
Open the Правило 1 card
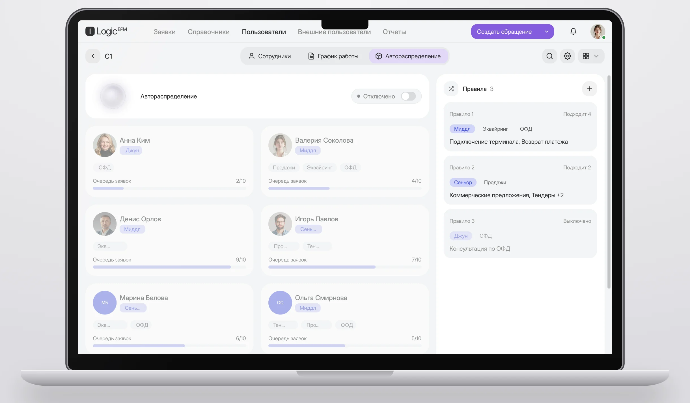pyautogui.click(x=520, y=127)
